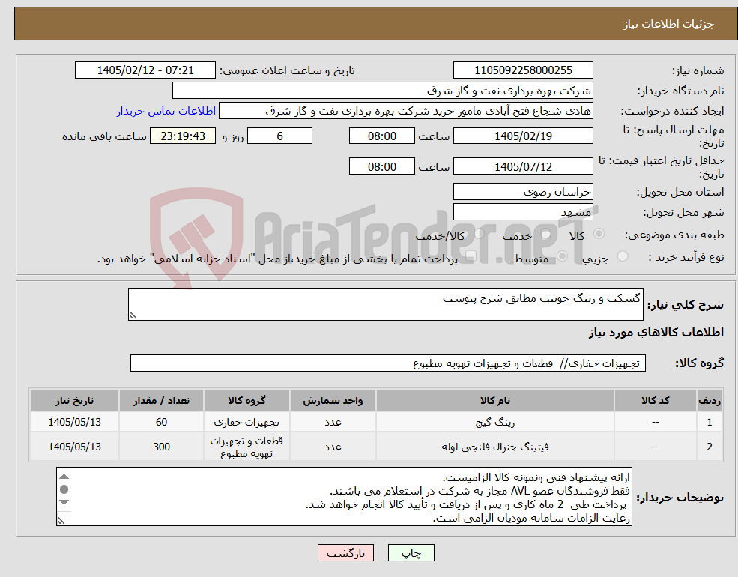Image resolution: width=738 pixels, height=577 pixels.
Task: Select the جزیی purchase type radio
Action: (622, 256)
